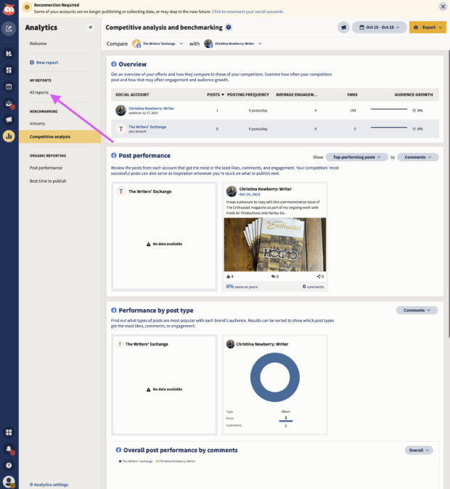The height and width of the screenshot is (489, 450).
Task: Click Christina Newberry audience growth sparkline
Action: tap(389, 109)
